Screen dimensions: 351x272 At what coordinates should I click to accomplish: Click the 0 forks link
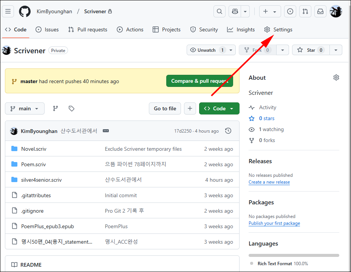[x=267, y=141]
